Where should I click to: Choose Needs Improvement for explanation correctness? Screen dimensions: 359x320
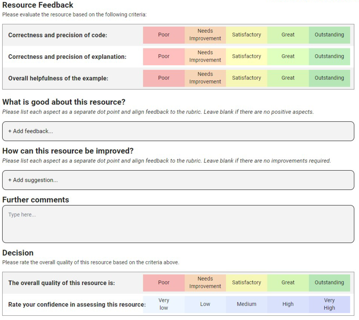pos(205,57)
